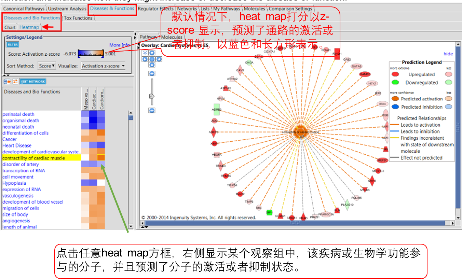Click the collapse arrows at network panel bottom-left
This screenshot has height=280, width=462.
click(145, 227)
